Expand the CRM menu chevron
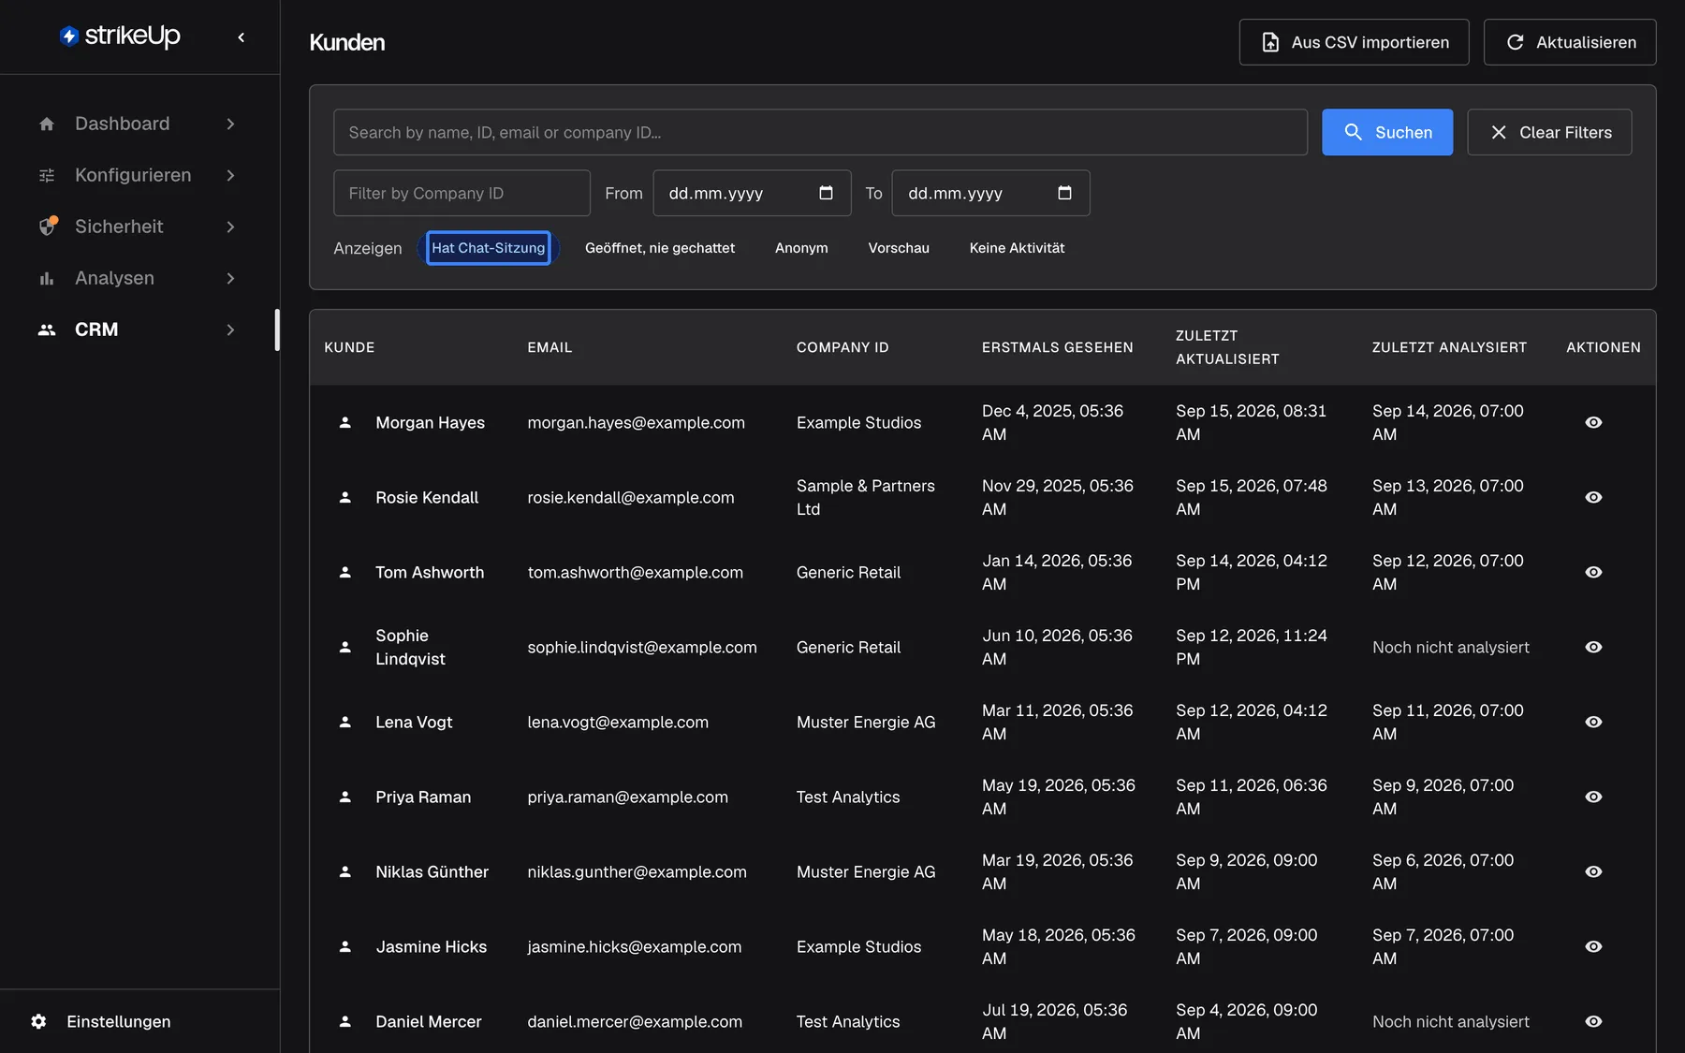Image resolution: width=1685 pixels, height=1053 pixels. 230,329
